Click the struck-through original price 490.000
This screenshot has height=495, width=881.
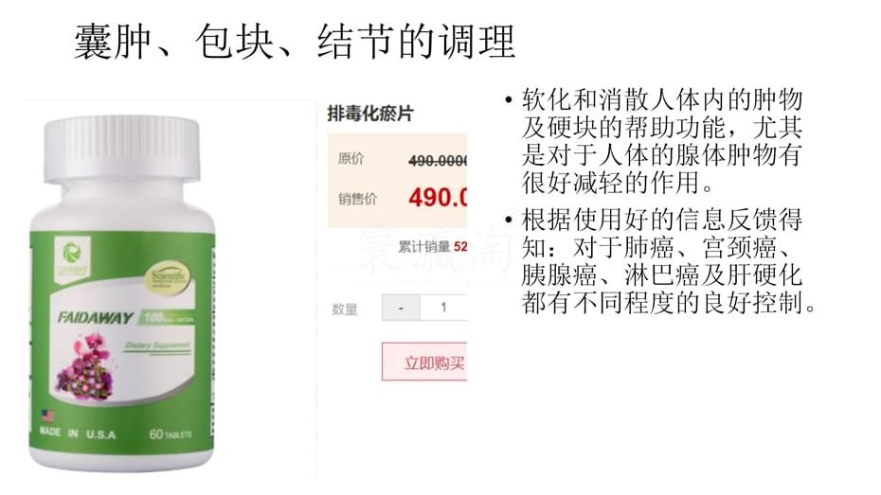pos(438,161)
